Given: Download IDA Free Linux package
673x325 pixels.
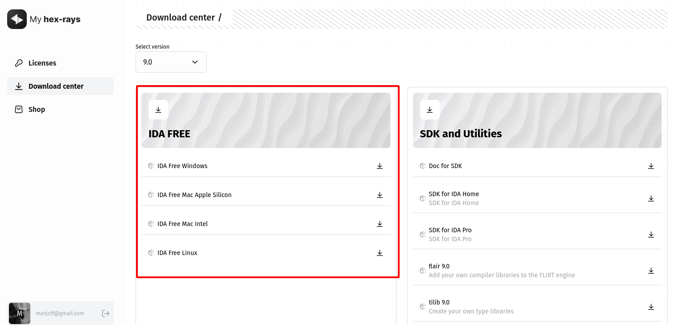Looking at the screenshot, I should click(380, 253).
